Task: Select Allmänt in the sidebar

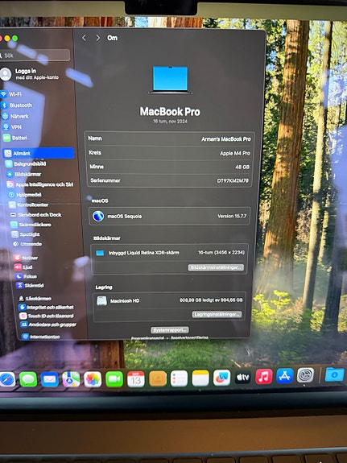Action: click(x=39, y=153)
